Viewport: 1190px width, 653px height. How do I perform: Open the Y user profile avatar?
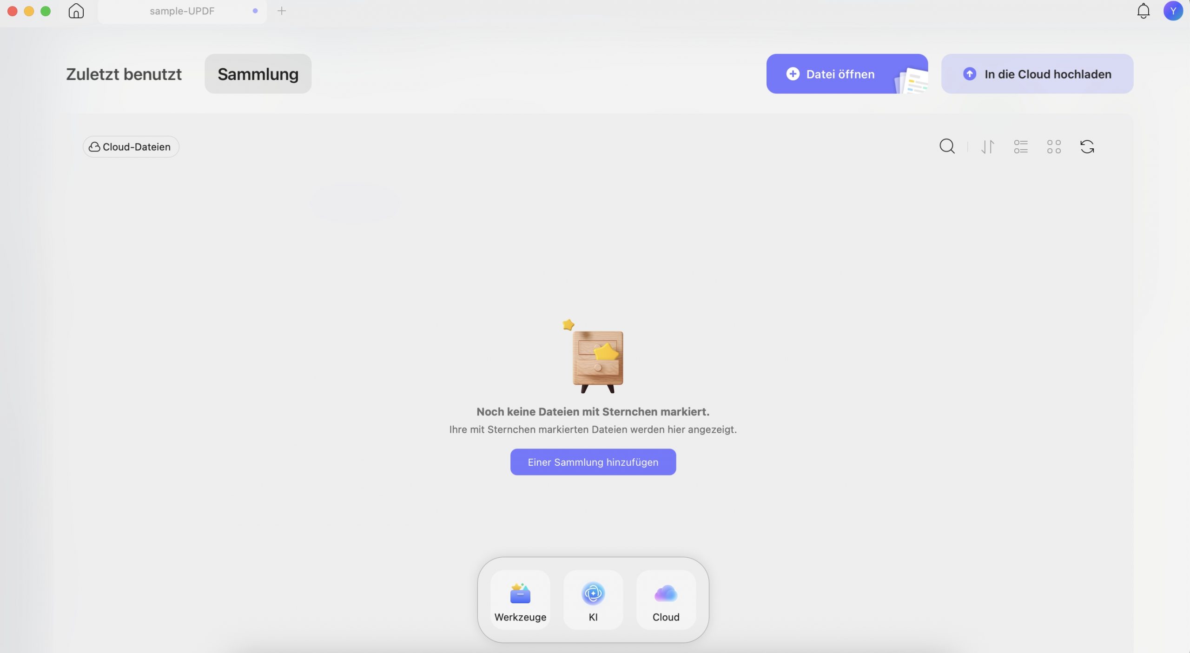pyautogui.click(x=1173, y=11)
